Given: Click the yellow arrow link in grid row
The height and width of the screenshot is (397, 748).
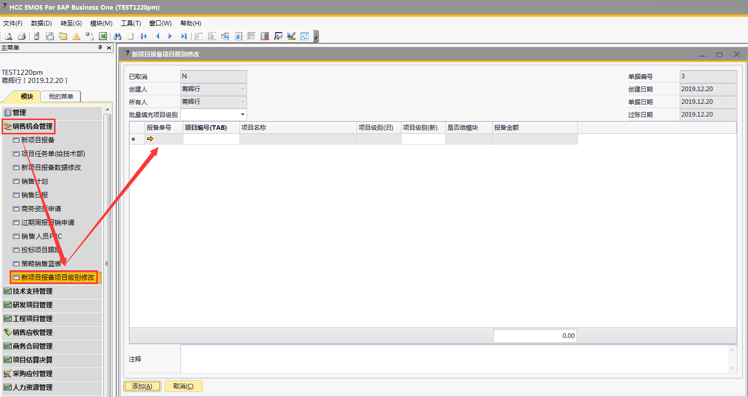Looking at the screenshot, I should coord(150,138).
